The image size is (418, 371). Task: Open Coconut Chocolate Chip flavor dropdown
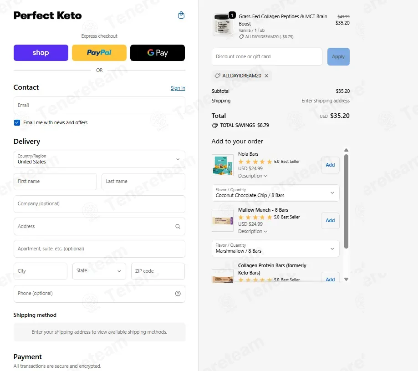pyautogui.click(x=275, y=193)
